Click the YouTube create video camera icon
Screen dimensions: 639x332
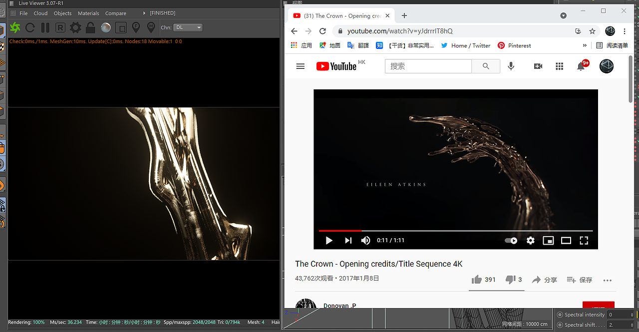click(538, 66)
